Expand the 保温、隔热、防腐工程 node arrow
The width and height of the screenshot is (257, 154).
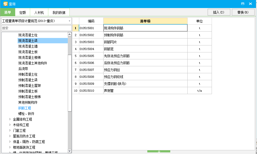point(10,141)
